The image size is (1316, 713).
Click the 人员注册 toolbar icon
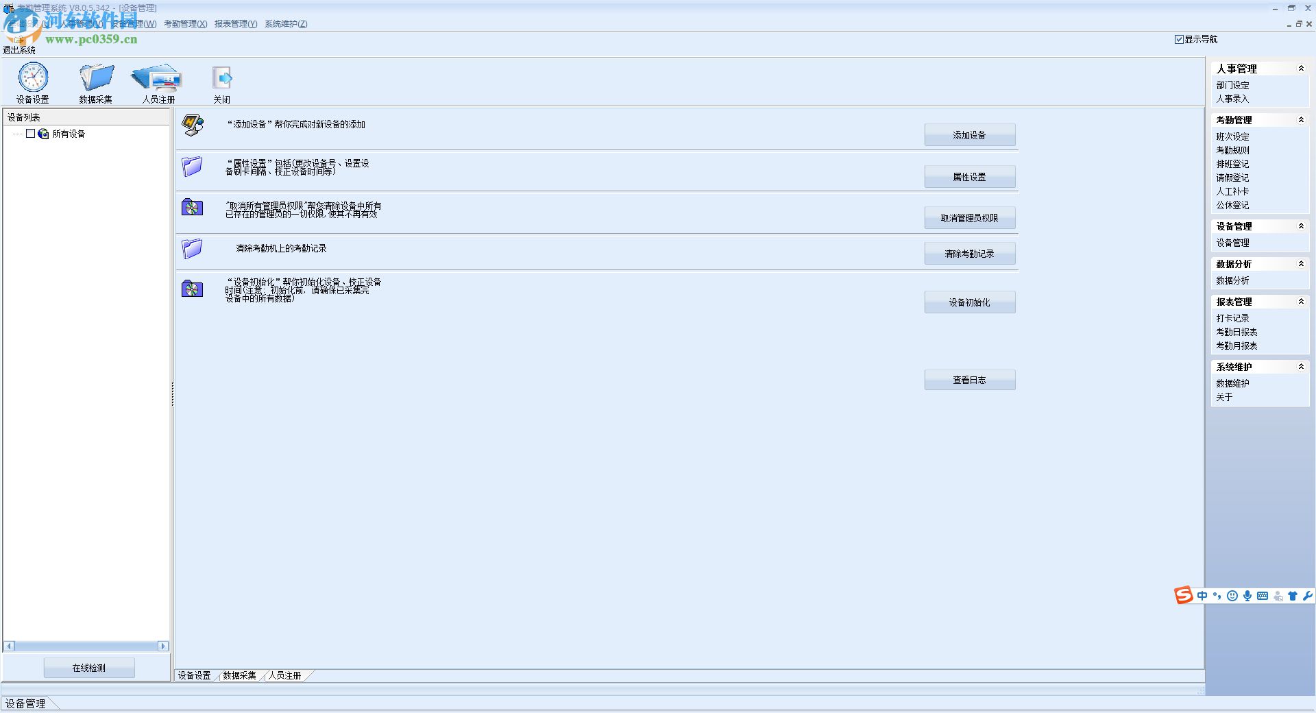click(158, 78)
